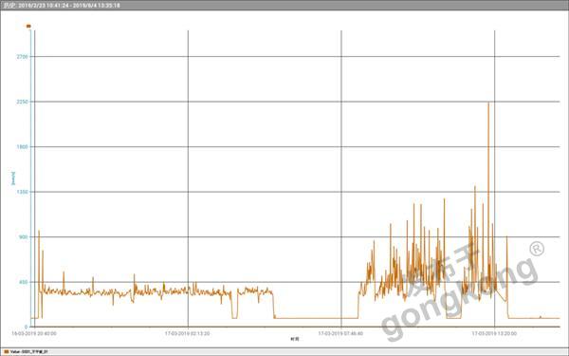
Task: Click the orange legend swatch in the bottom bar
Action: pyautogui.click(x=7, y=351)
